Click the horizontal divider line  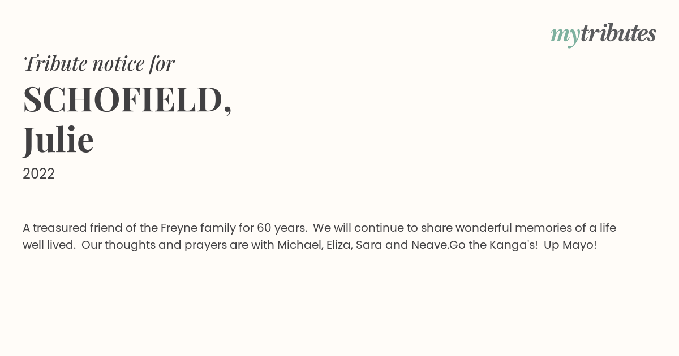tap(339, 201)
